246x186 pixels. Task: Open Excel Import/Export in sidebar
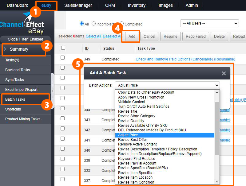pyautogui.click(x=26, y=90)
